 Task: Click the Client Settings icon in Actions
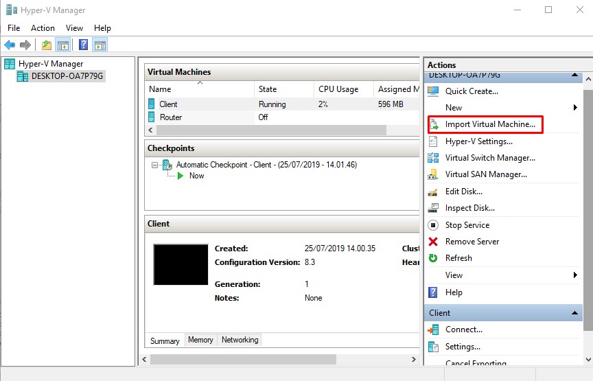point(433,347)
